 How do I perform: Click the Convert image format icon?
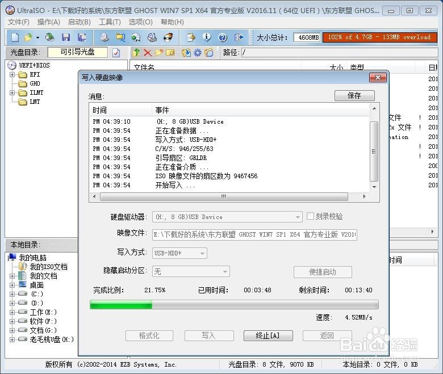[136, 37]
